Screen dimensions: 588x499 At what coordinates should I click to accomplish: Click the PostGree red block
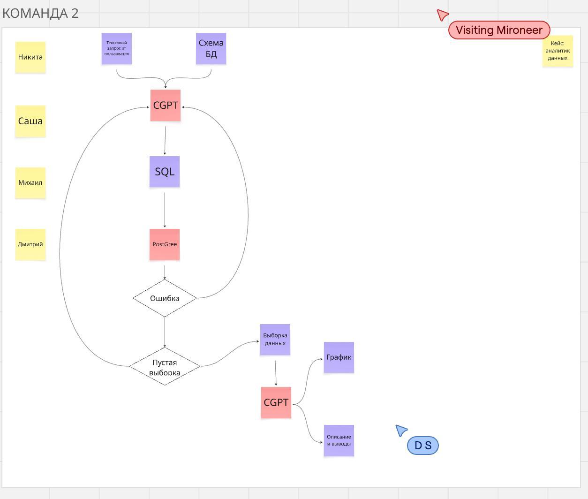(165, 244)
